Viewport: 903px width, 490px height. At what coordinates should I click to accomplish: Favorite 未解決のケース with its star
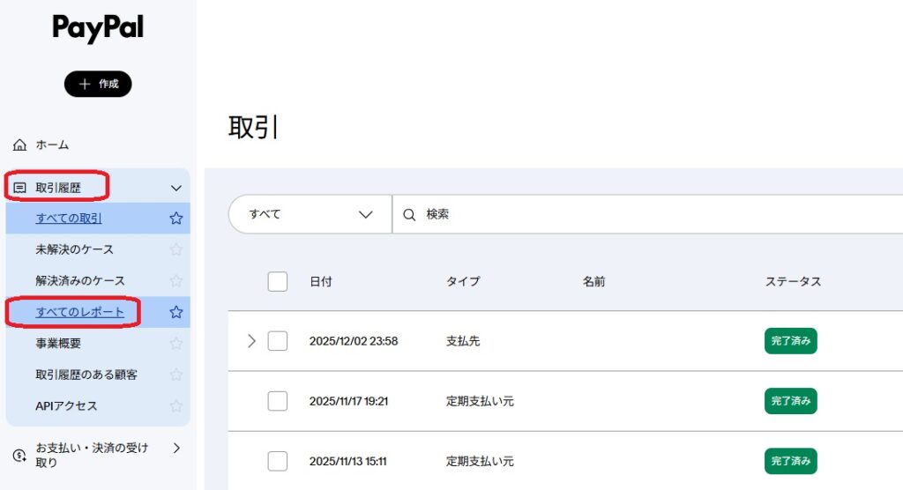(x=175, y=249)
